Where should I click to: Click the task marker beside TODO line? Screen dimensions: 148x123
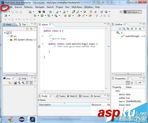click(x=39, y=46)
